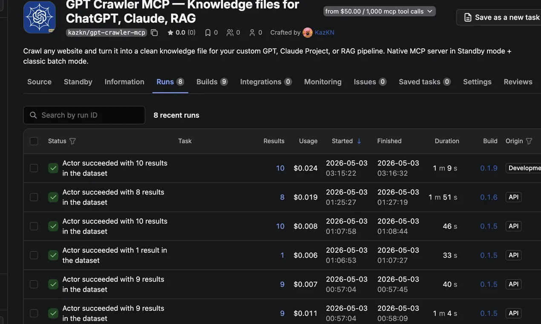
Task: Click success status icon for 03:15:22 run
Action: (x=53, y=168)
